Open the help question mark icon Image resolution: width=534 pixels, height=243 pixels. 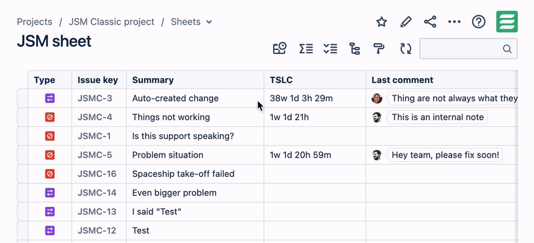(x=479, y=22)
